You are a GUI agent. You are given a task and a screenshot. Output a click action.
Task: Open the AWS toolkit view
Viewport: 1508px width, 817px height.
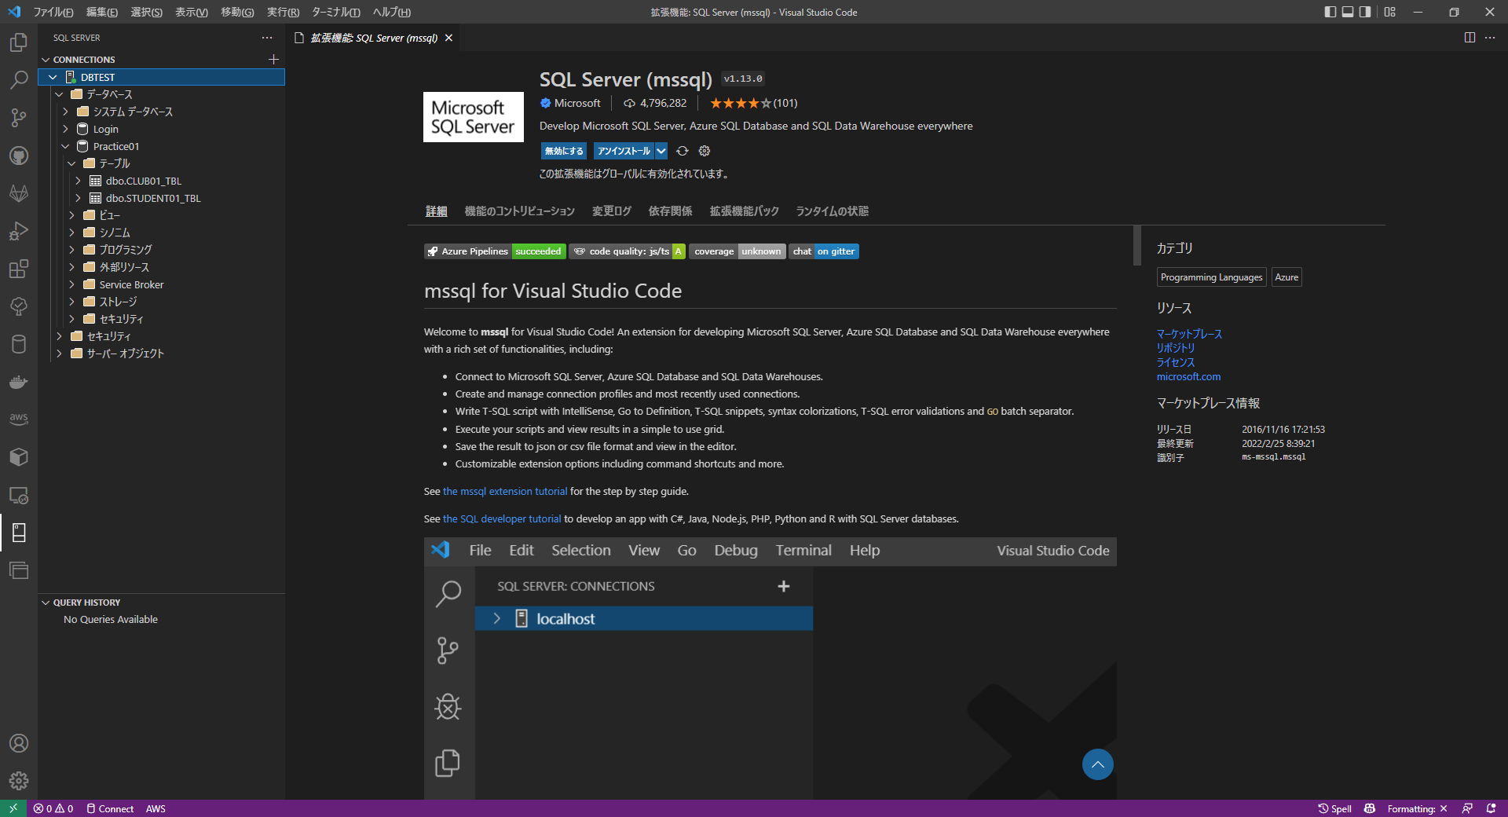pyautogui.click(x=19, y=419)
